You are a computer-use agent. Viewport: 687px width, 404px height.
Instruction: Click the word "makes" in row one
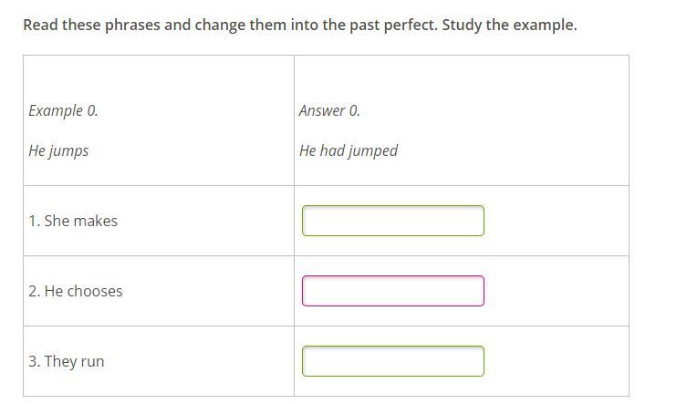point(95,221)
